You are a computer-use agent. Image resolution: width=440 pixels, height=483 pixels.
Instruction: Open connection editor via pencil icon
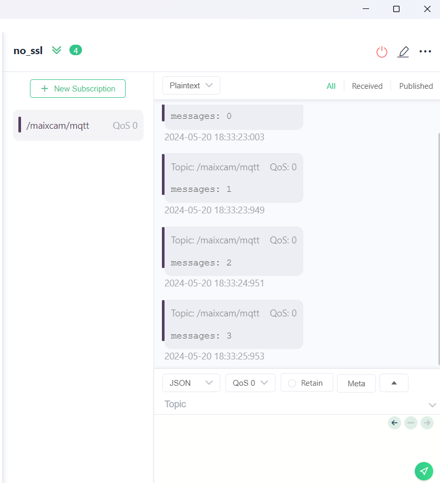403,52
